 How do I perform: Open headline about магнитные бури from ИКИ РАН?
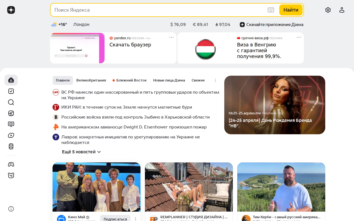click(127, 107)
